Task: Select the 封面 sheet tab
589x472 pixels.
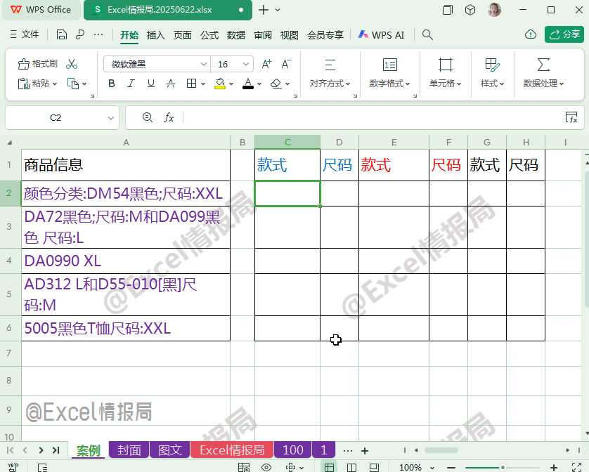Action: click(129, 450)
